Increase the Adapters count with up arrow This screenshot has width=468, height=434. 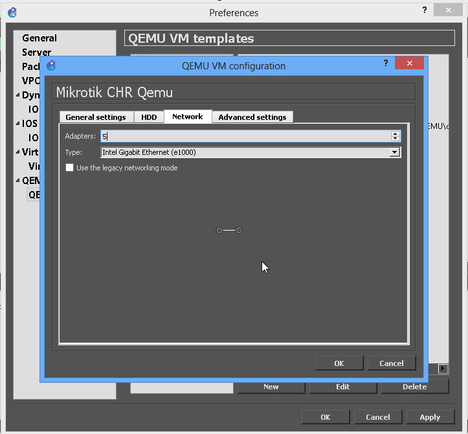(395, 133)
